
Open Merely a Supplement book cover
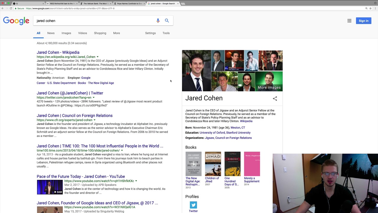(252, 164)
